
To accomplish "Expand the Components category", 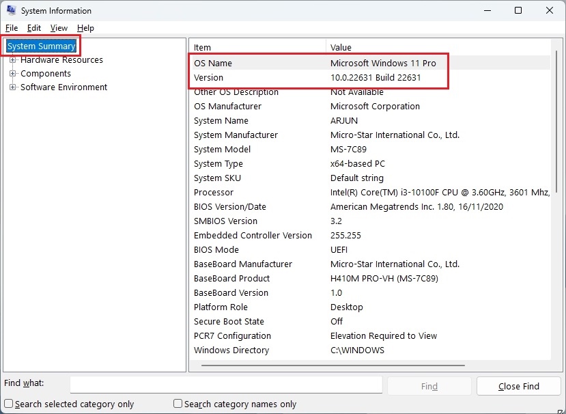I will (13, 73).
